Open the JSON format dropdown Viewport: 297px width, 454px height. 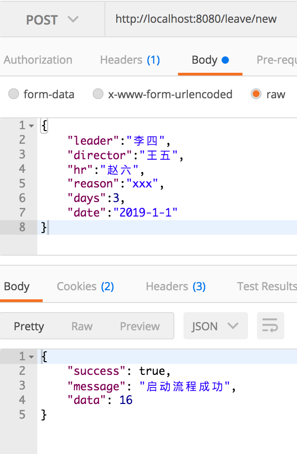215,326
